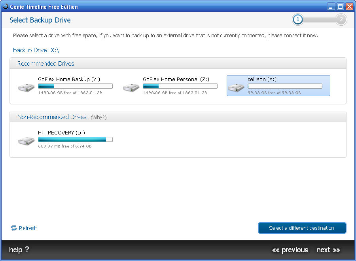Minimize the Genie Timeline window
Viewport: 356px width, 261px height.
331,7
